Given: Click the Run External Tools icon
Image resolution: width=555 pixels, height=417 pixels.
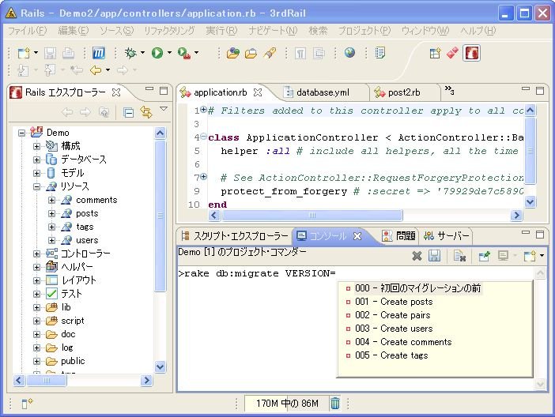Looking at the screenshot, I should click(184, 53).
